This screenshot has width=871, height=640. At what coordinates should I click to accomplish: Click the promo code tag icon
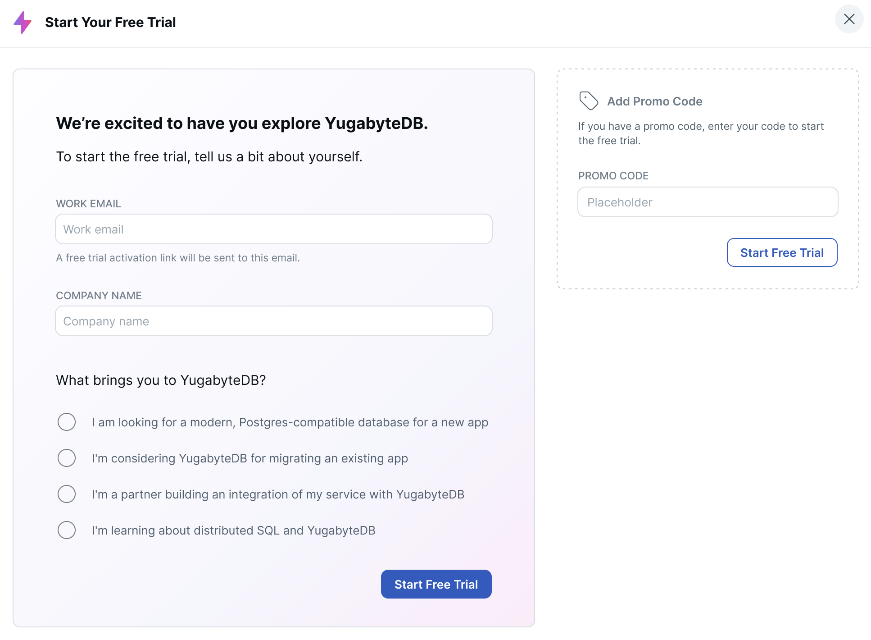(588, 100)
